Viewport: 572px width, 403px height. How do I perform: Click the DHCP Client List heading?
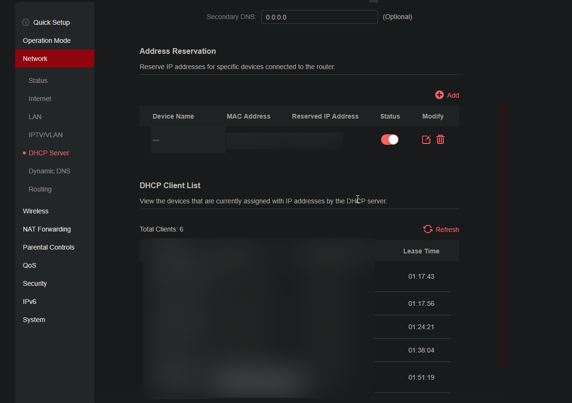(170, 185)
